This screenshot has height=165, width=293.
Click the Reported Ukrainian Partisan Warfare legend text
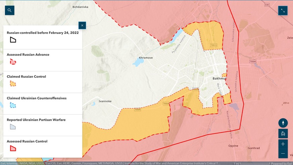coord(36,120)
